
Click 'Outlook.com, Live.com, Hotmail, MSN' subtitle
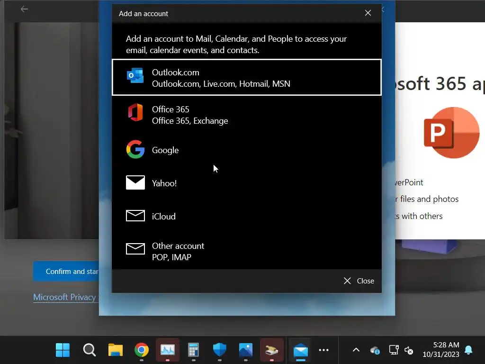(221, 84)
